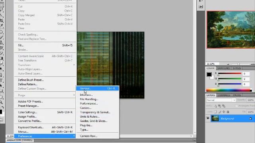This screenshot has height=143, width=255.
Task: Click Lock position icon in Layers
Action: pos(224,112)
